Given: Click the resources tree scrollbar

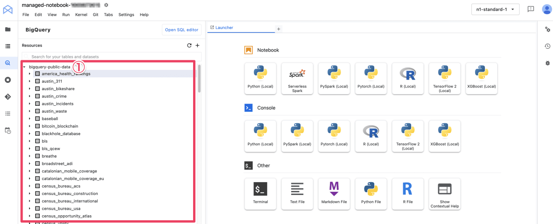Looking at the screenshot, I should point(200,78).
